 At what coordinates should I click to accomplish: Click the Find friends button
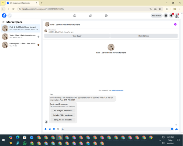pyautogui.click(x=157, y=16)
